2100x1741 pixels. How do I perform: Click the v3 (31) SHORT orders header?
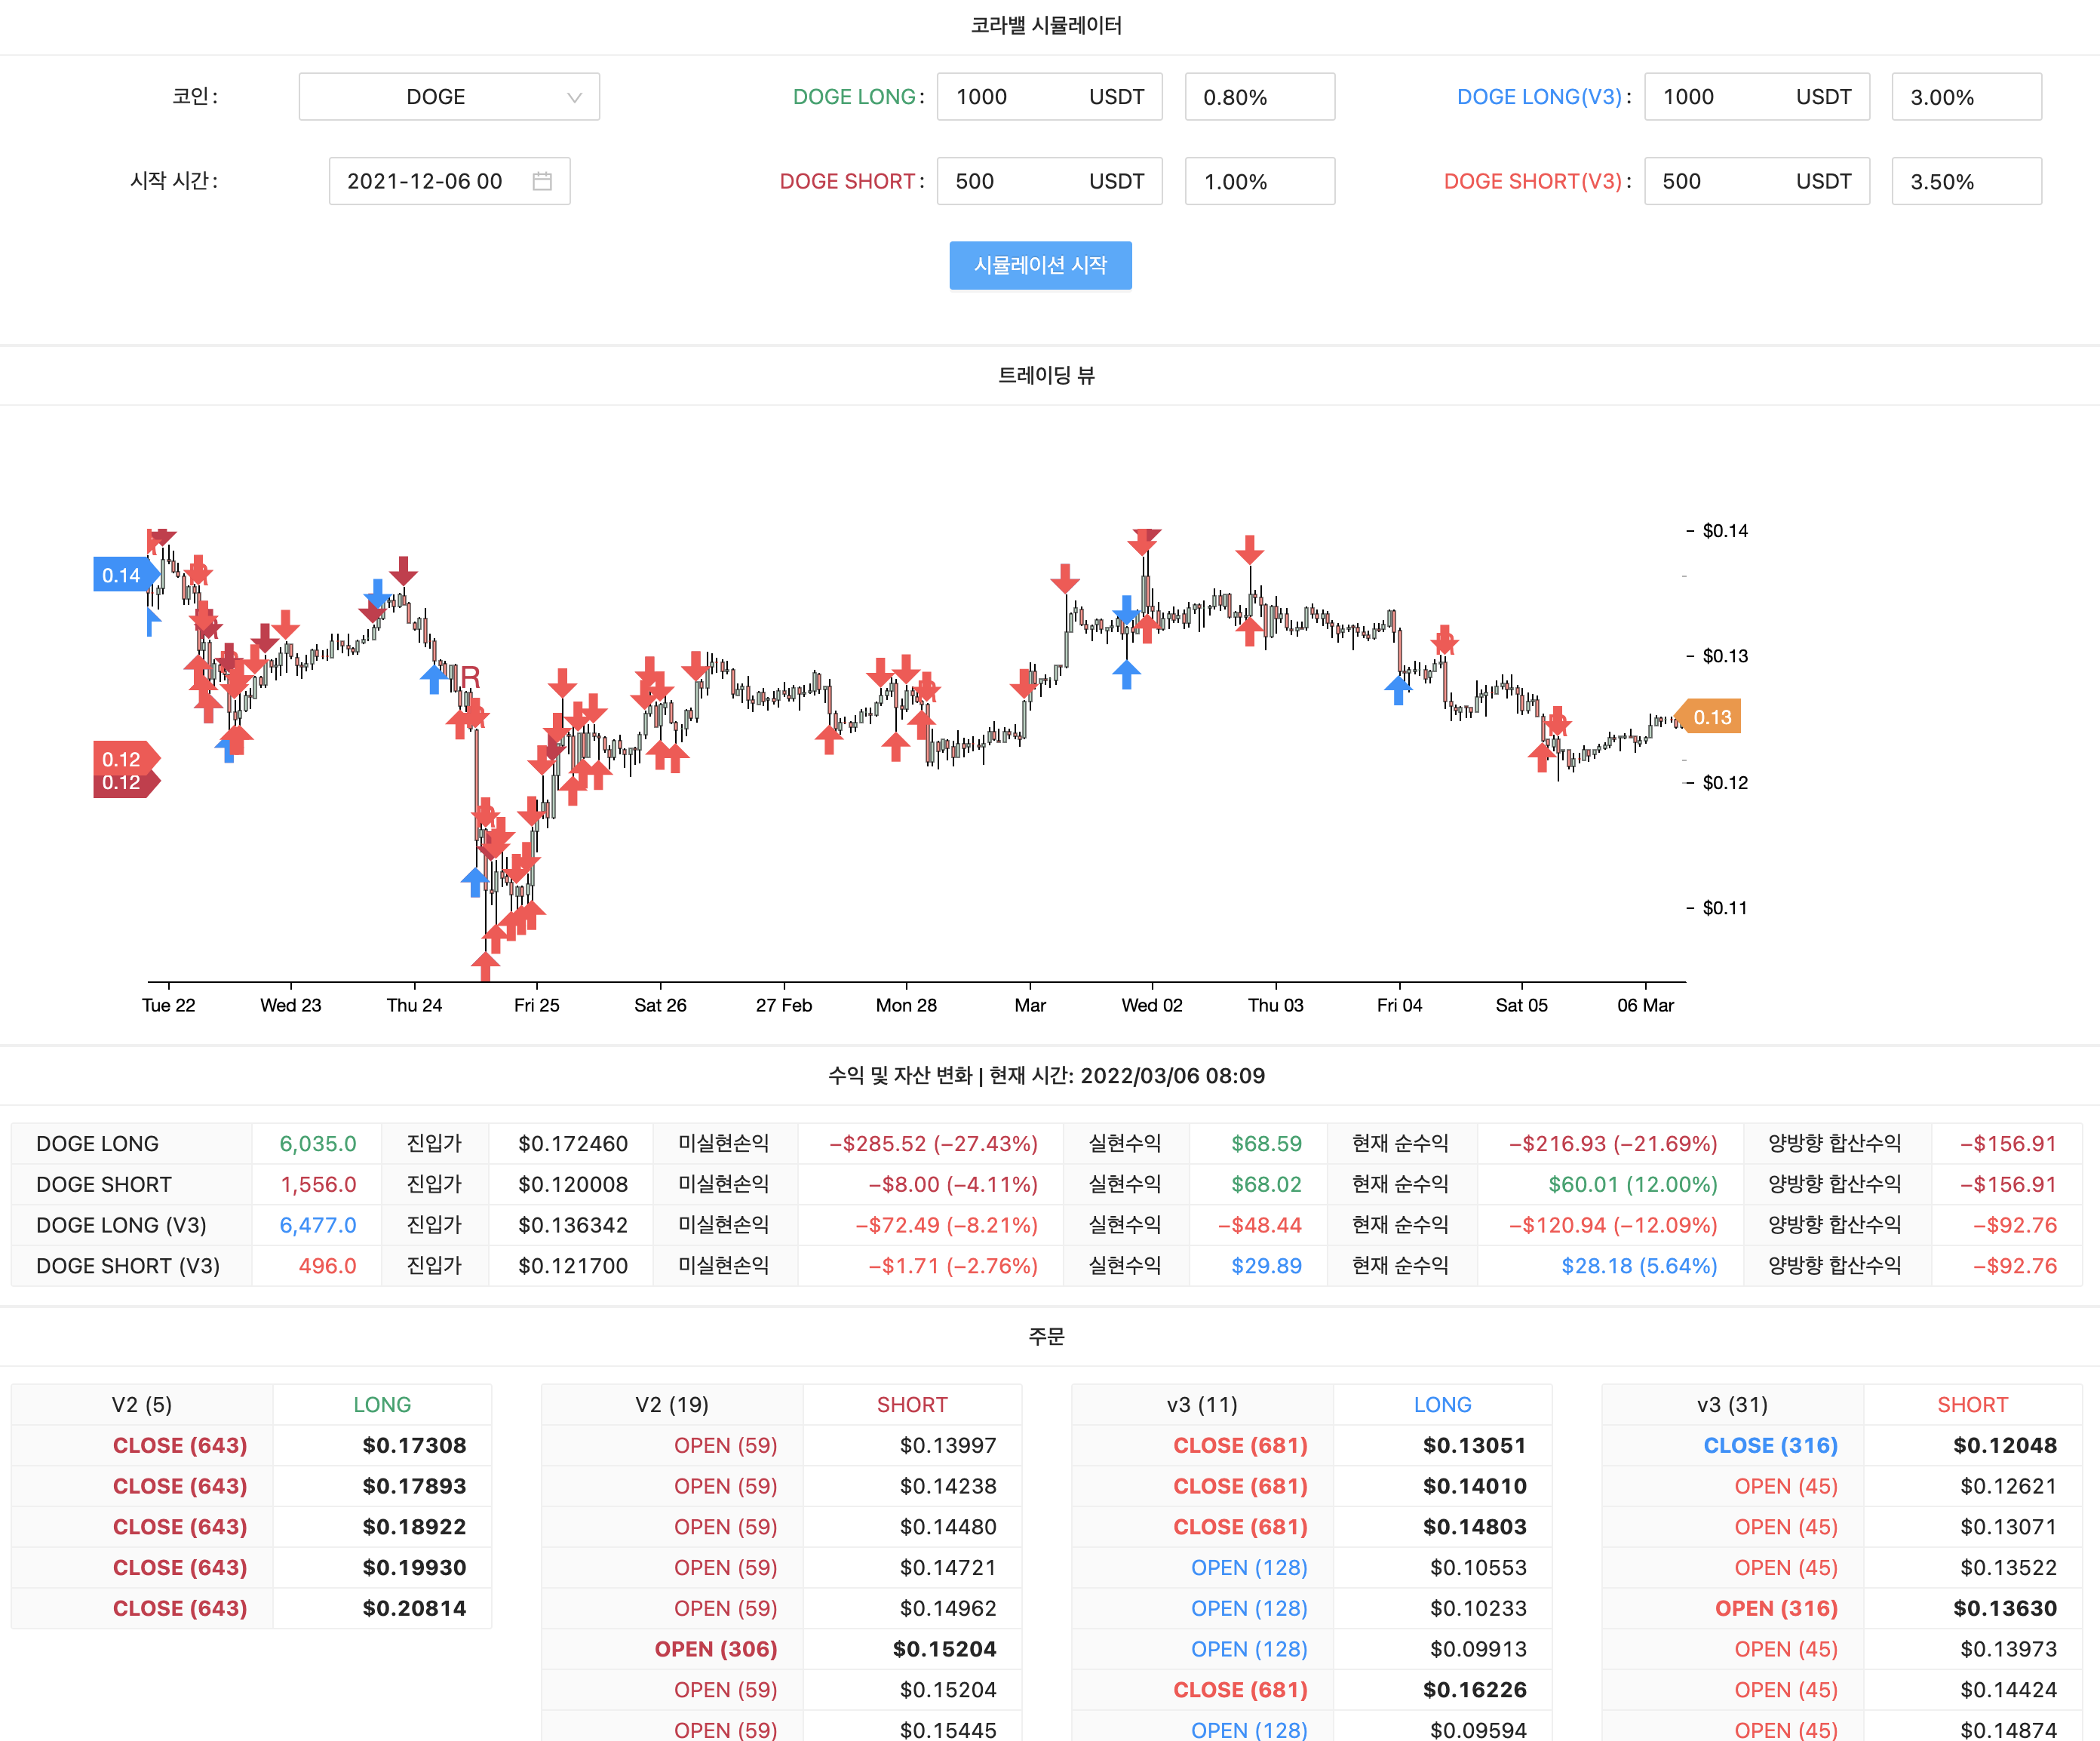pyautogui.click(x=1732, y=1404)
